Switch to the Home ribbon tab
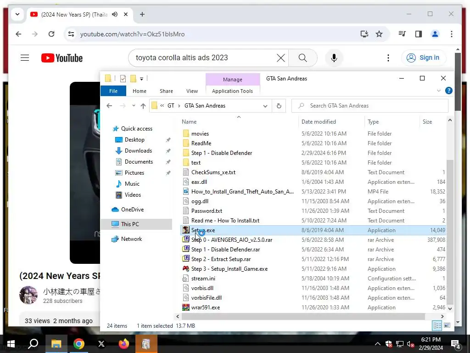 140,91
